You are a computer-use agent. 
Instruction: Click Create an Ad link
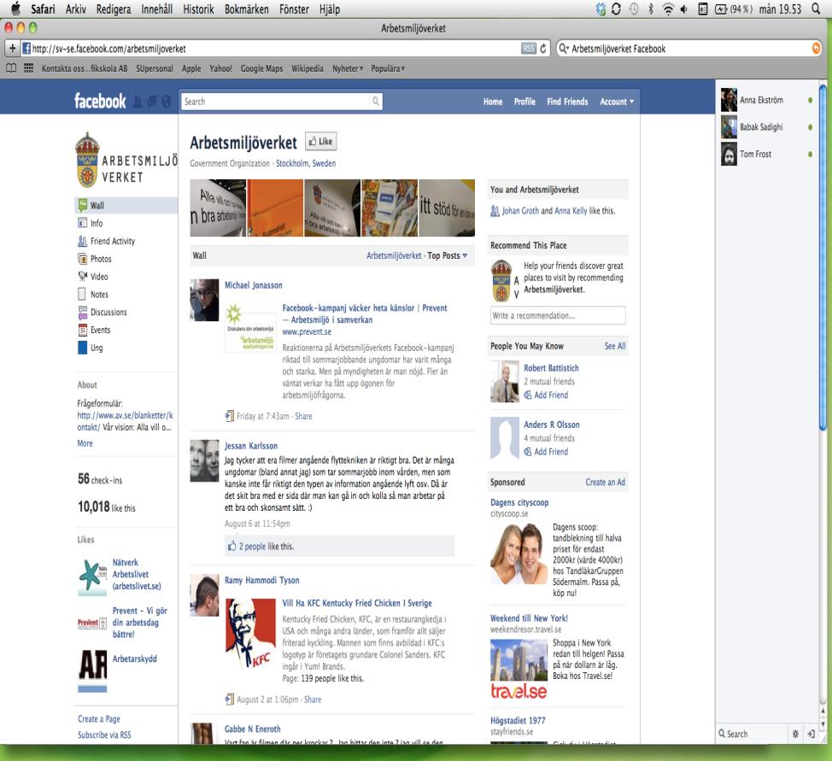[x=606, y=482]
